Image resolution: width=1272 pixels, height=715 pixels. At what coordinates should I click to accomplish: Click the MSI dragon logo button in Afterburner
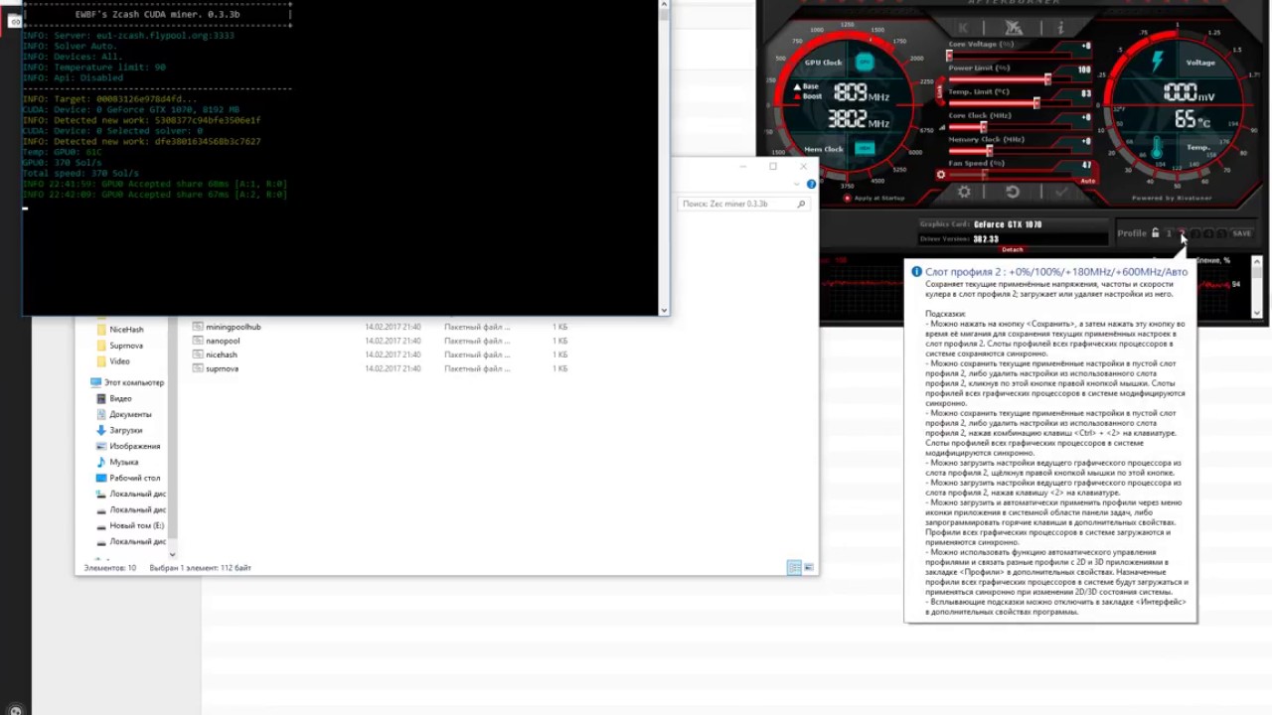tap(1014, 28)
